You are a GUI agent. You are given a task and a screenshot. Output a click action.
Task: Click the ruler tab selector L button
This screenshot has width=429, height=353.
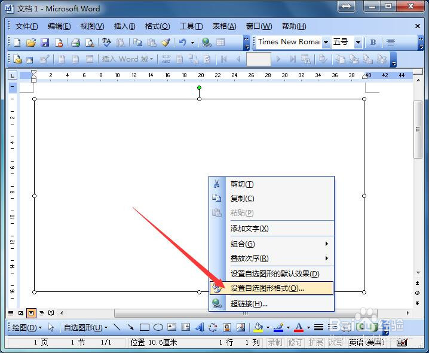coord(13,75)
